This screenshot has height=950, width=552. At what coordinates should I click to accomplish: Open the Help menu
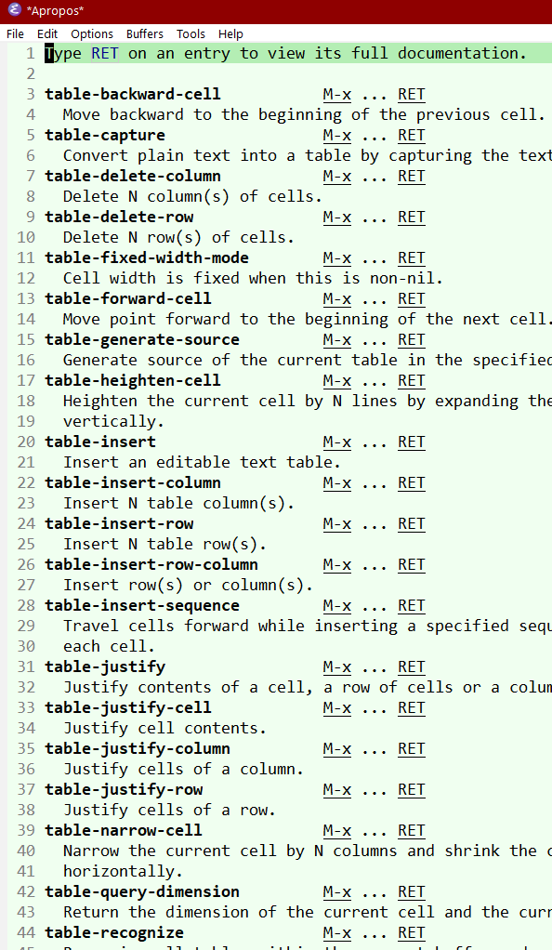(230, 33)
